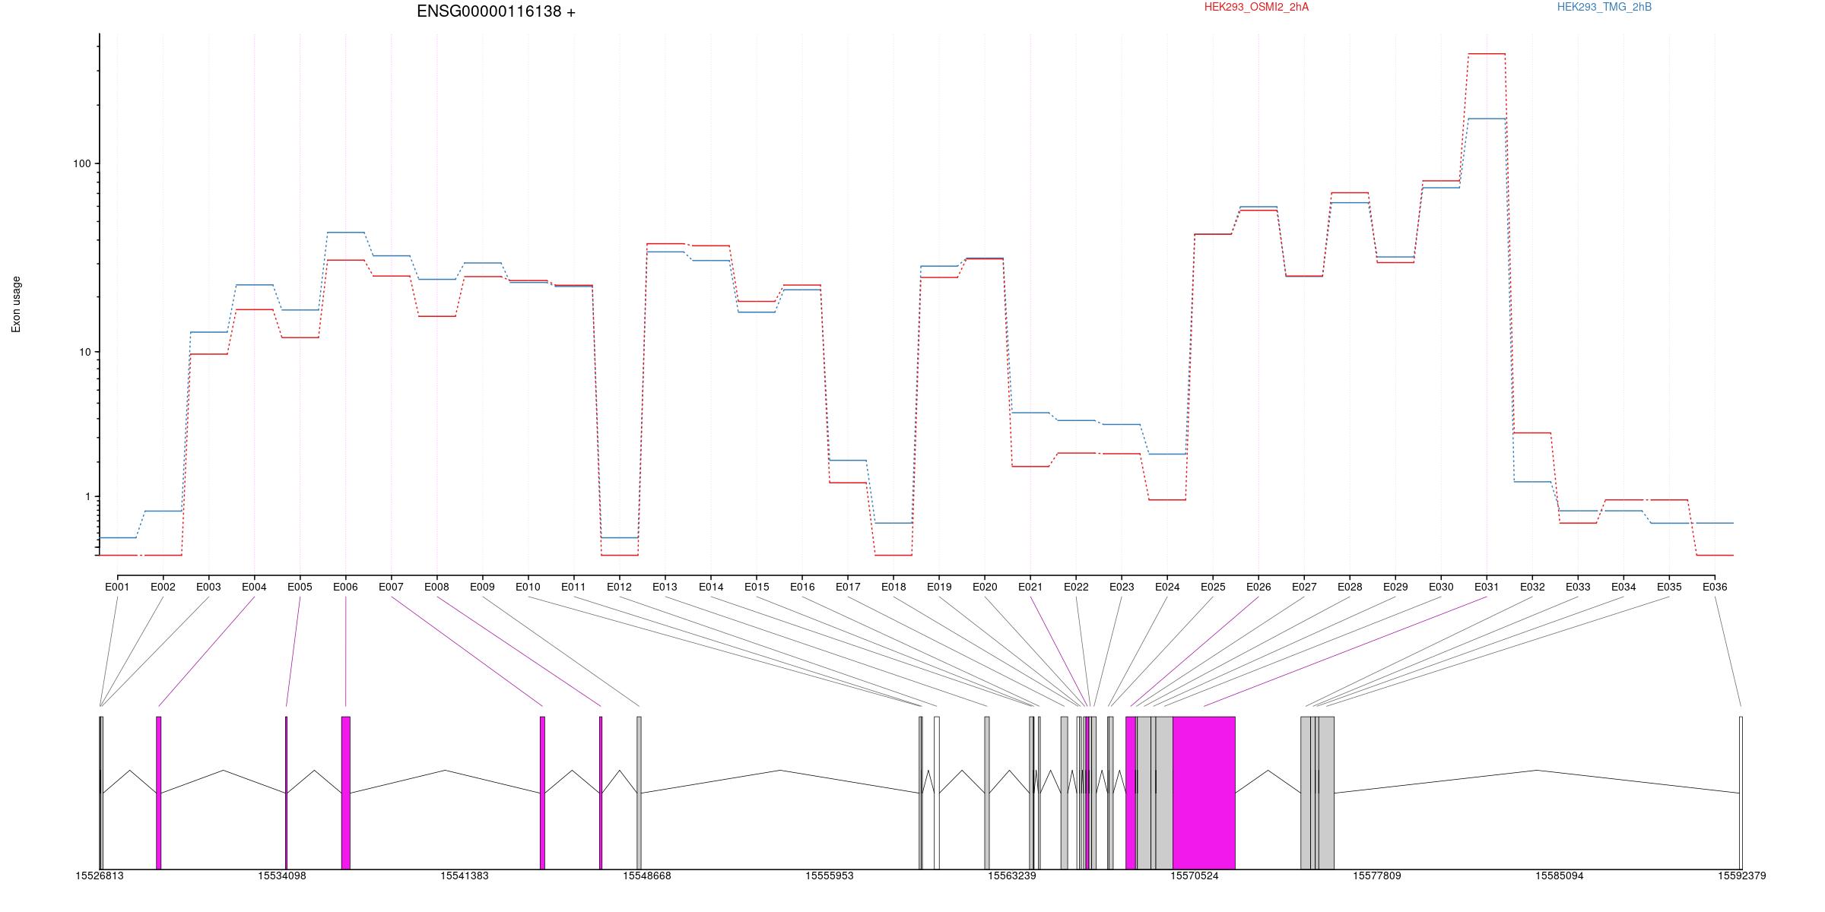Select exon label E007
Screen dimensions: 1825x912
391,587
